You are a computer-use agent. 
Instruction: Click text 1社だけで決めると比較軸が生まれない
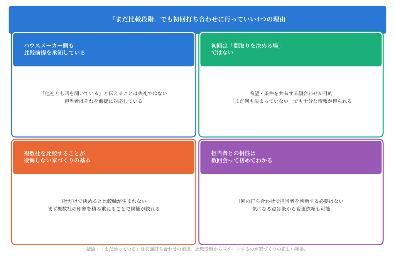coord(103,201)
